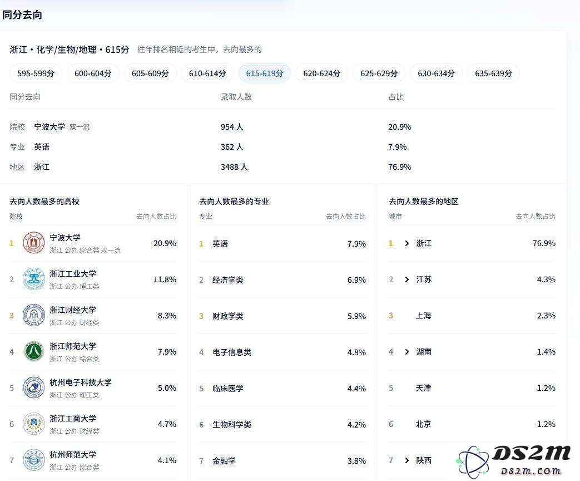The image size is (580, 481).
Task: Click 浙江财经大学 logo icon
Action: [34, 316]
